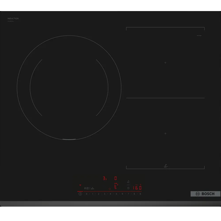Set power level 0 on the slider
This screenshot has height=221, width=221.
pos(87,194)
